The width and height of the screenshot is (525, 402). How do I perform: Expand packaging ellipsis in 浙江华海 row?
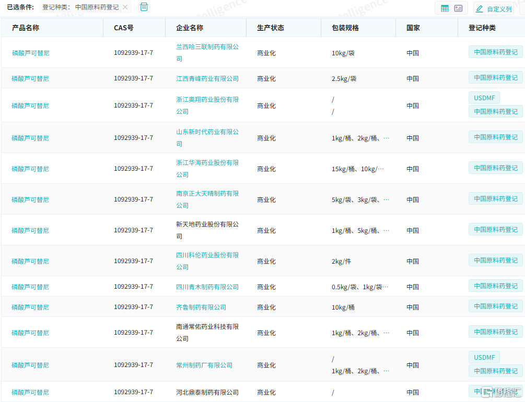tap(381, 169)
